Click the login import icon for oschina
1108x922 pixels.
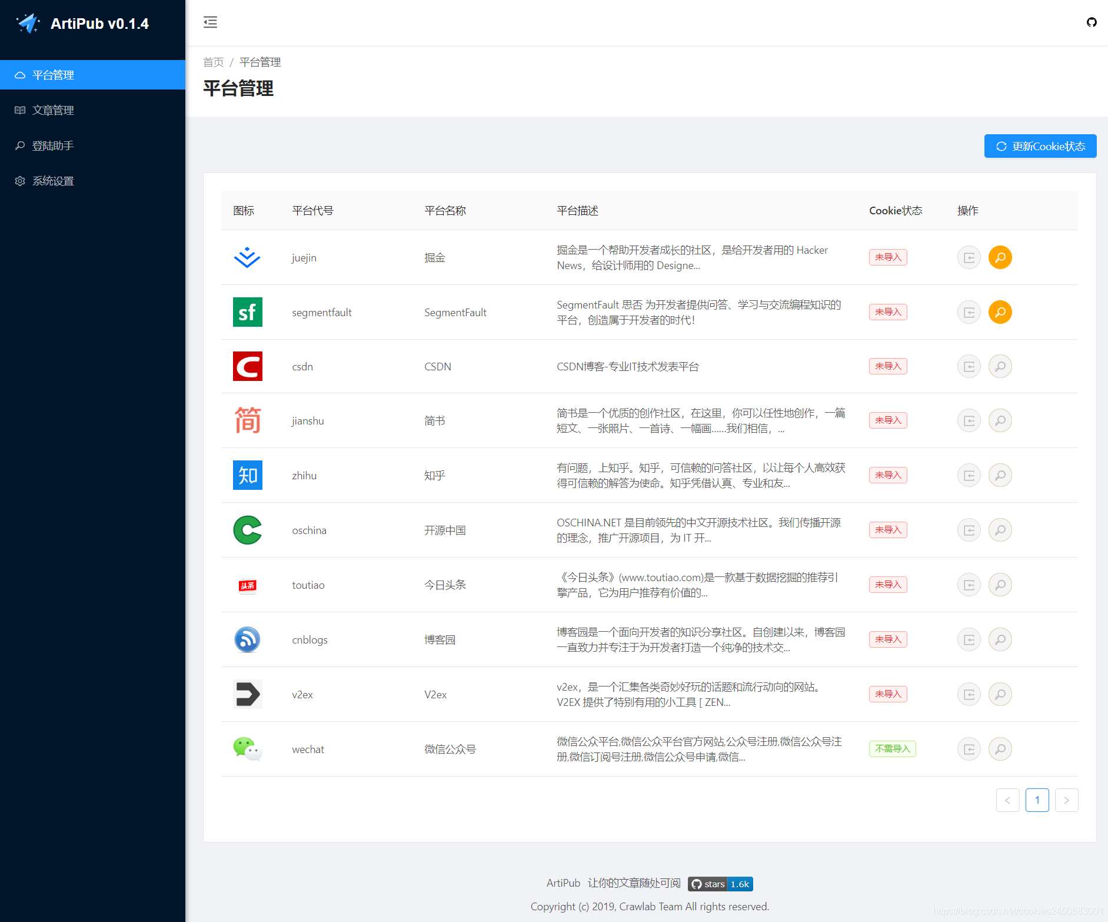click(969, 530)
